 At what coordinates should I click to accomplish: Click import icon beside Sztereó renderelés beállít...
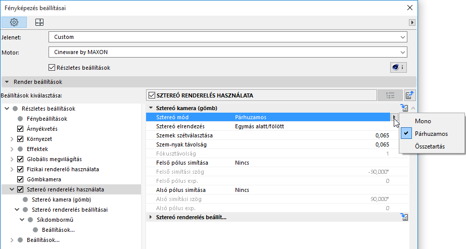coord(404,217)
